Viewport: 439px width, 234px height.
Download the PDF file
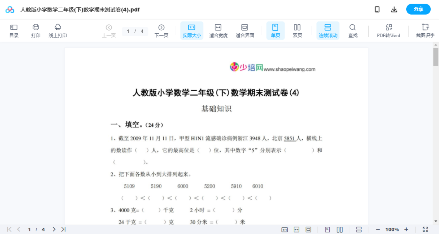394,9
